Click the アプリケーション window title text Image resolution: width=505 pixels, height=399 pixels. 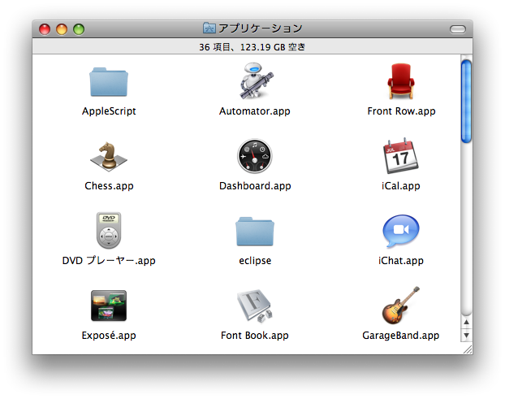point(261,28)
